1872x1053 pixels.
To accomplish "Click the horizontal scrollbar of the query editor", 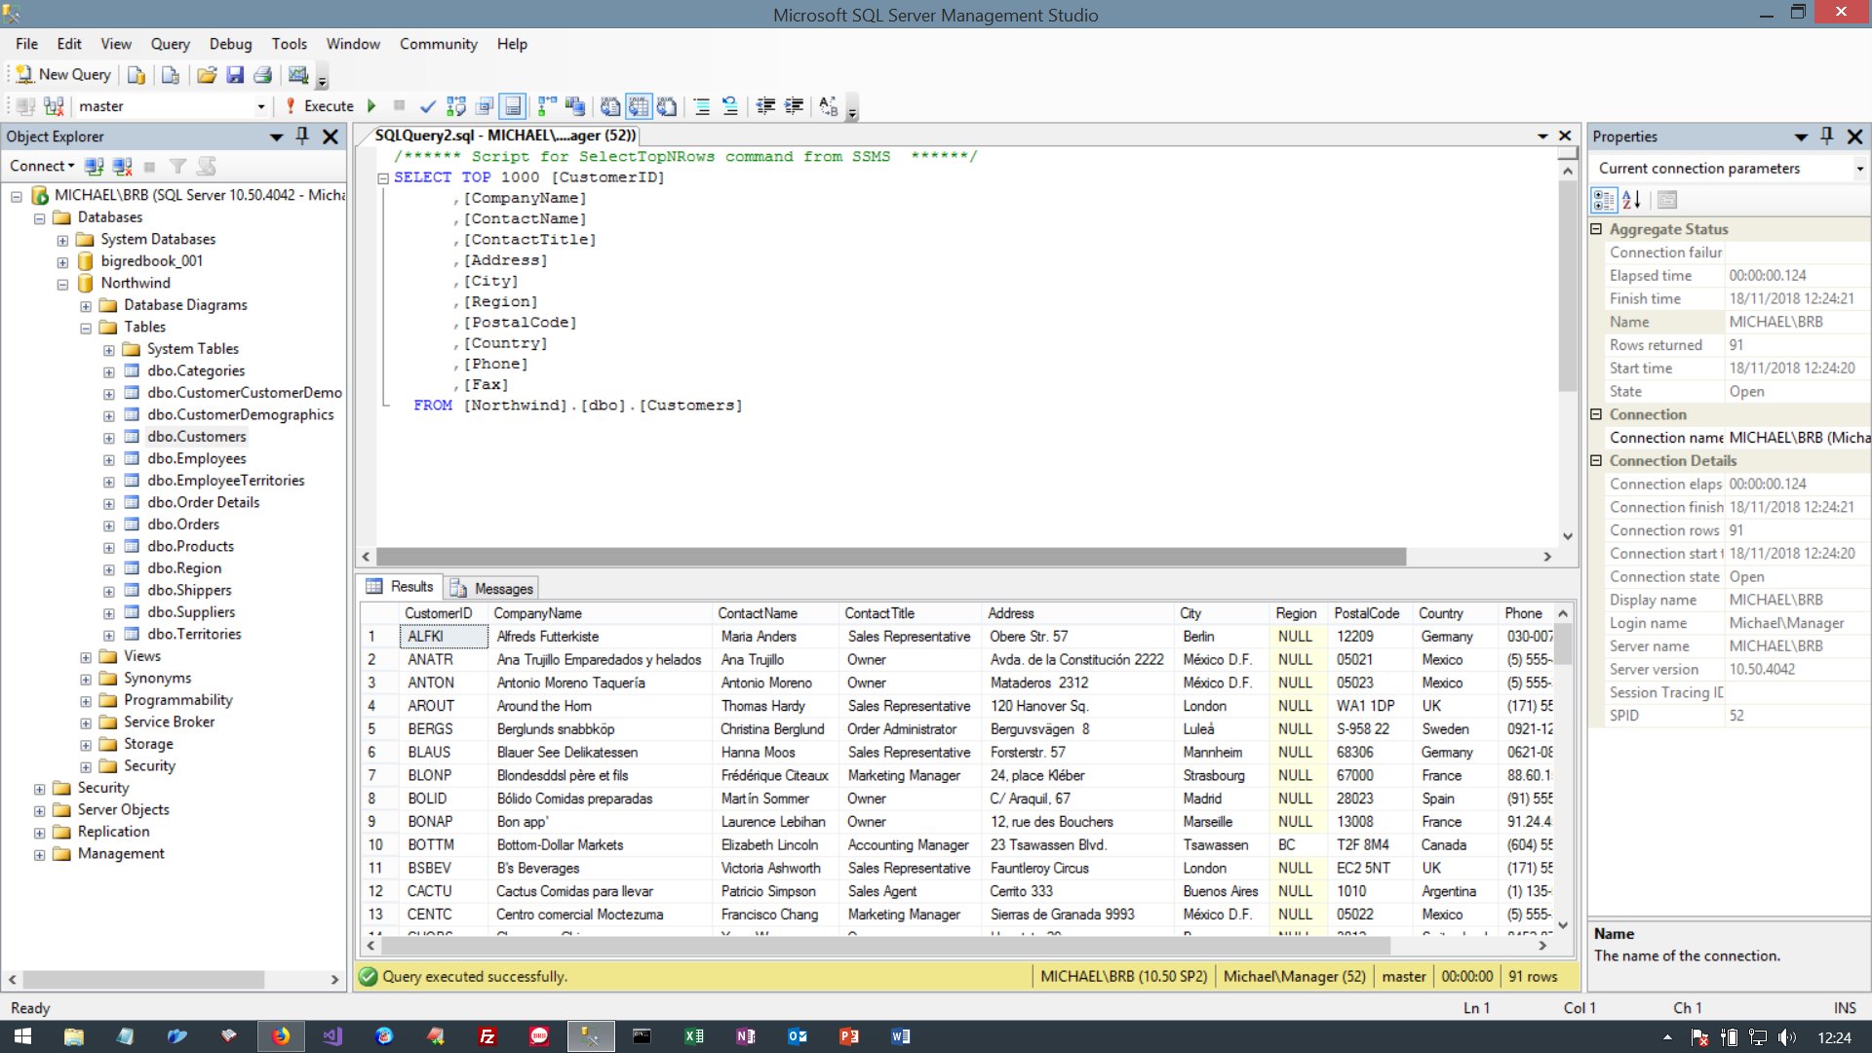I will [889, 557].
